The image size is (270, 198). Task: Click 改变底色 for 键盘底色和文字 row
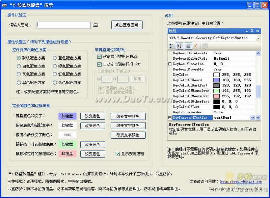[92, 116]
